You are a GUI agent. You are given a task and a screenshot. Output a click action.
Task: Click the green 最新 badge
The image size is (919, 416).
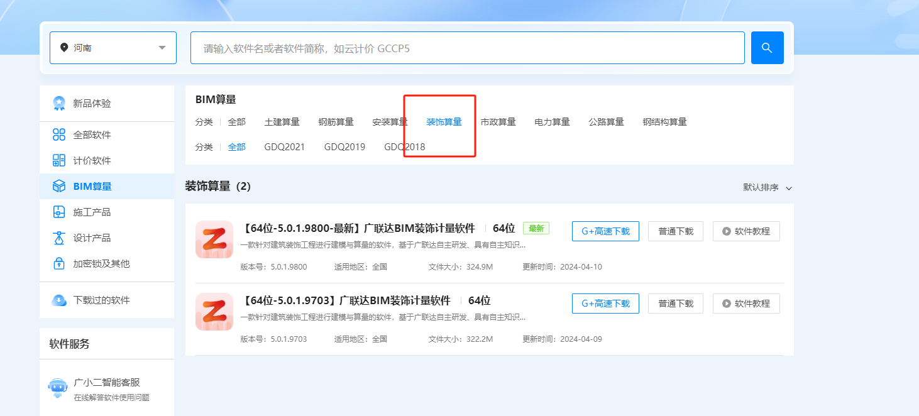[x=536, y=228]
